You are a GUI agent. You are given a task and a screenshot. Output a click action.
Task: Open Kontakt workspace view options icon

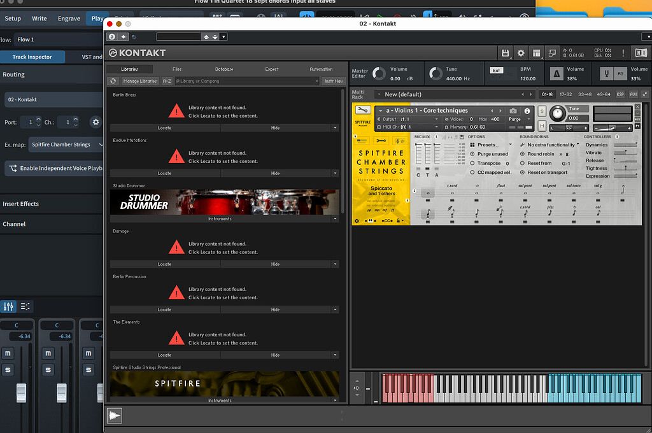click(537, 52)
